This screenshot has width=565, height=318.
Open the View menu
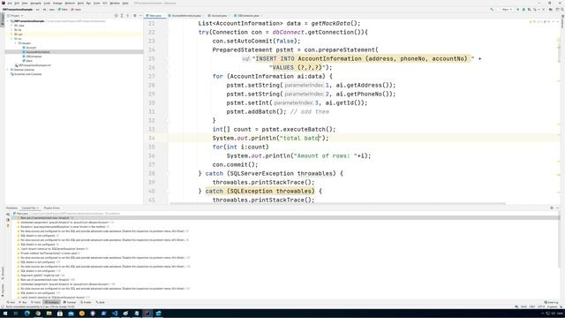(25, 4)
